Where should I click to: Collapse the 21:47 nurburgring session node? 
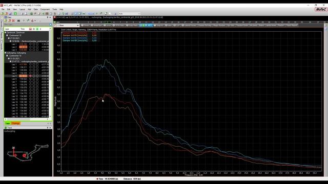[x=10, y=61]
